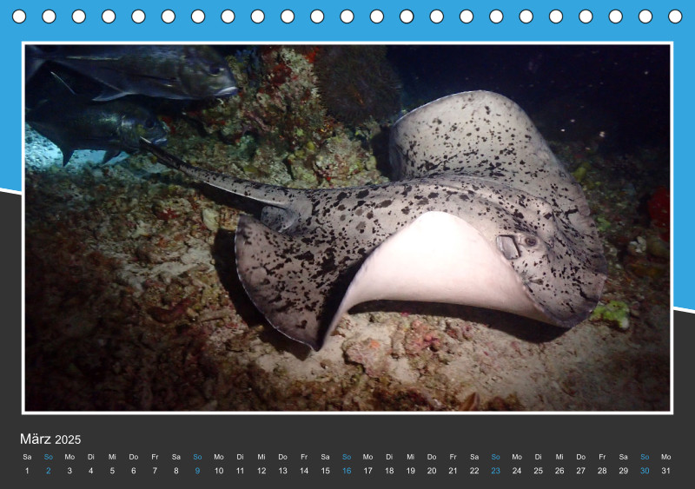Click date 12 in calendar row
Screen dimensions: 695x489
(x=261, y=471)
